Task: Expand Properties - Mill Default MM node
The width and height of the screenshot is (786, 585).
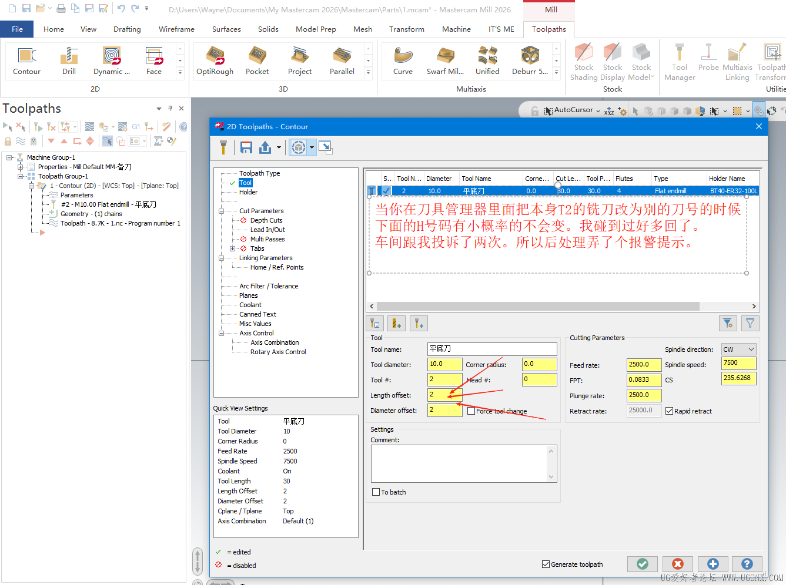Action: 21,167
